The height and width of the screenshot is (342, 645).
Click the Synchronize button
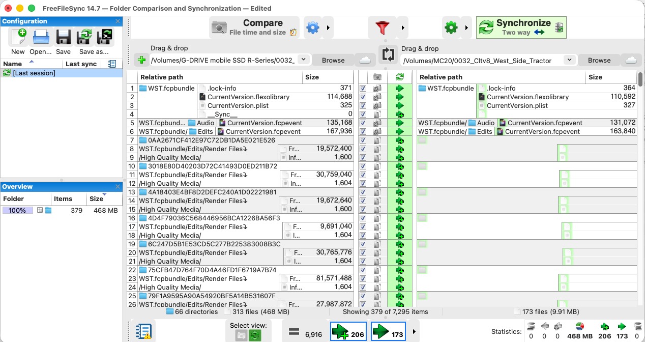[x=521, y=27]
